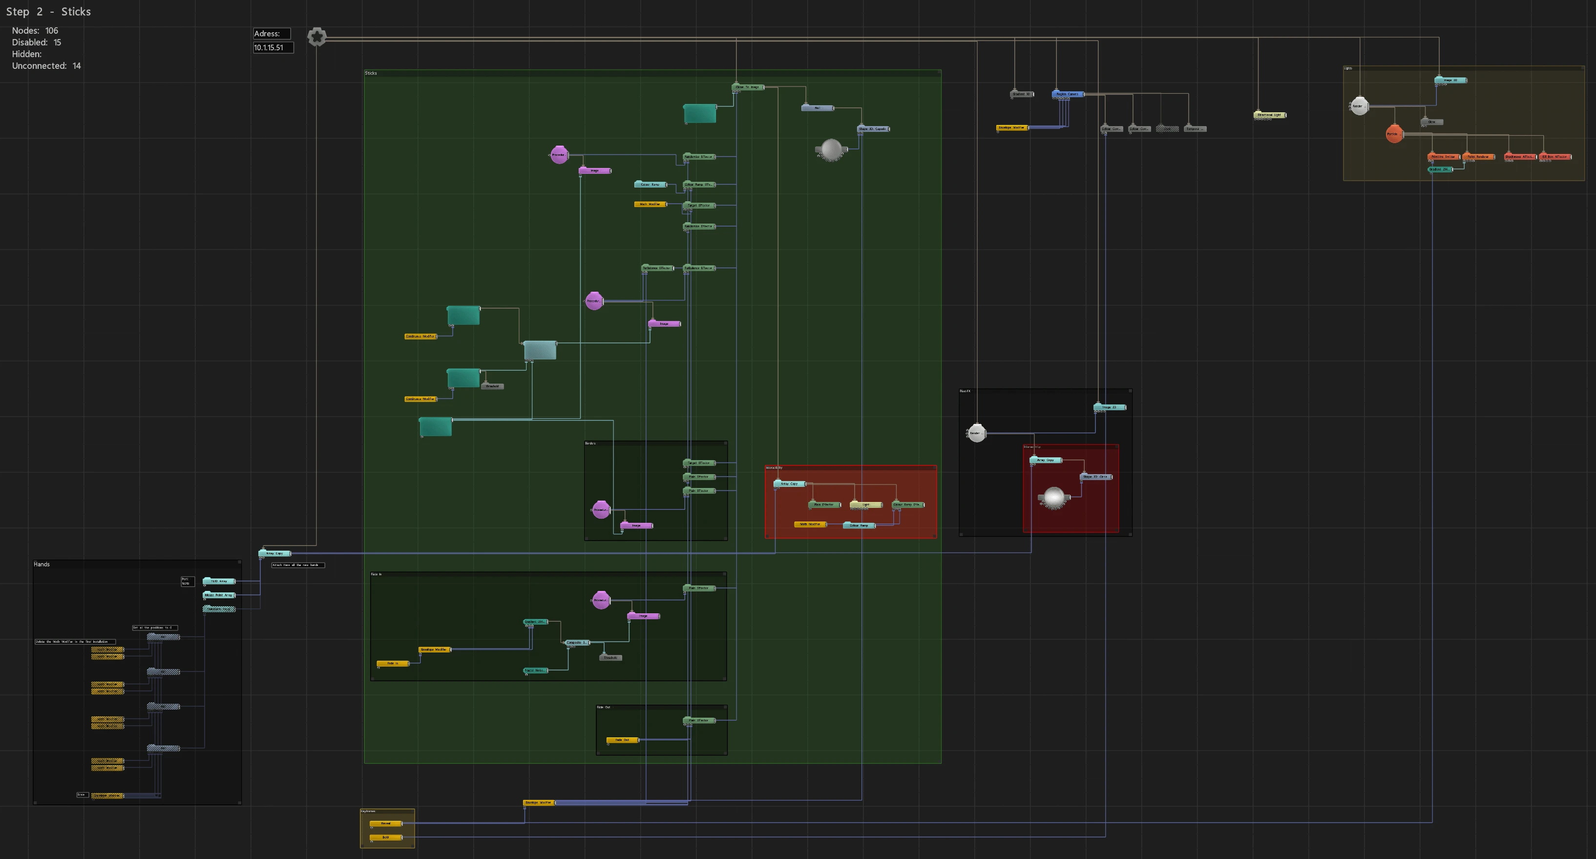The width and height of the screenshot is (1596, 859).
Task: Select the Directional Light node
Action: [1269, 115]
